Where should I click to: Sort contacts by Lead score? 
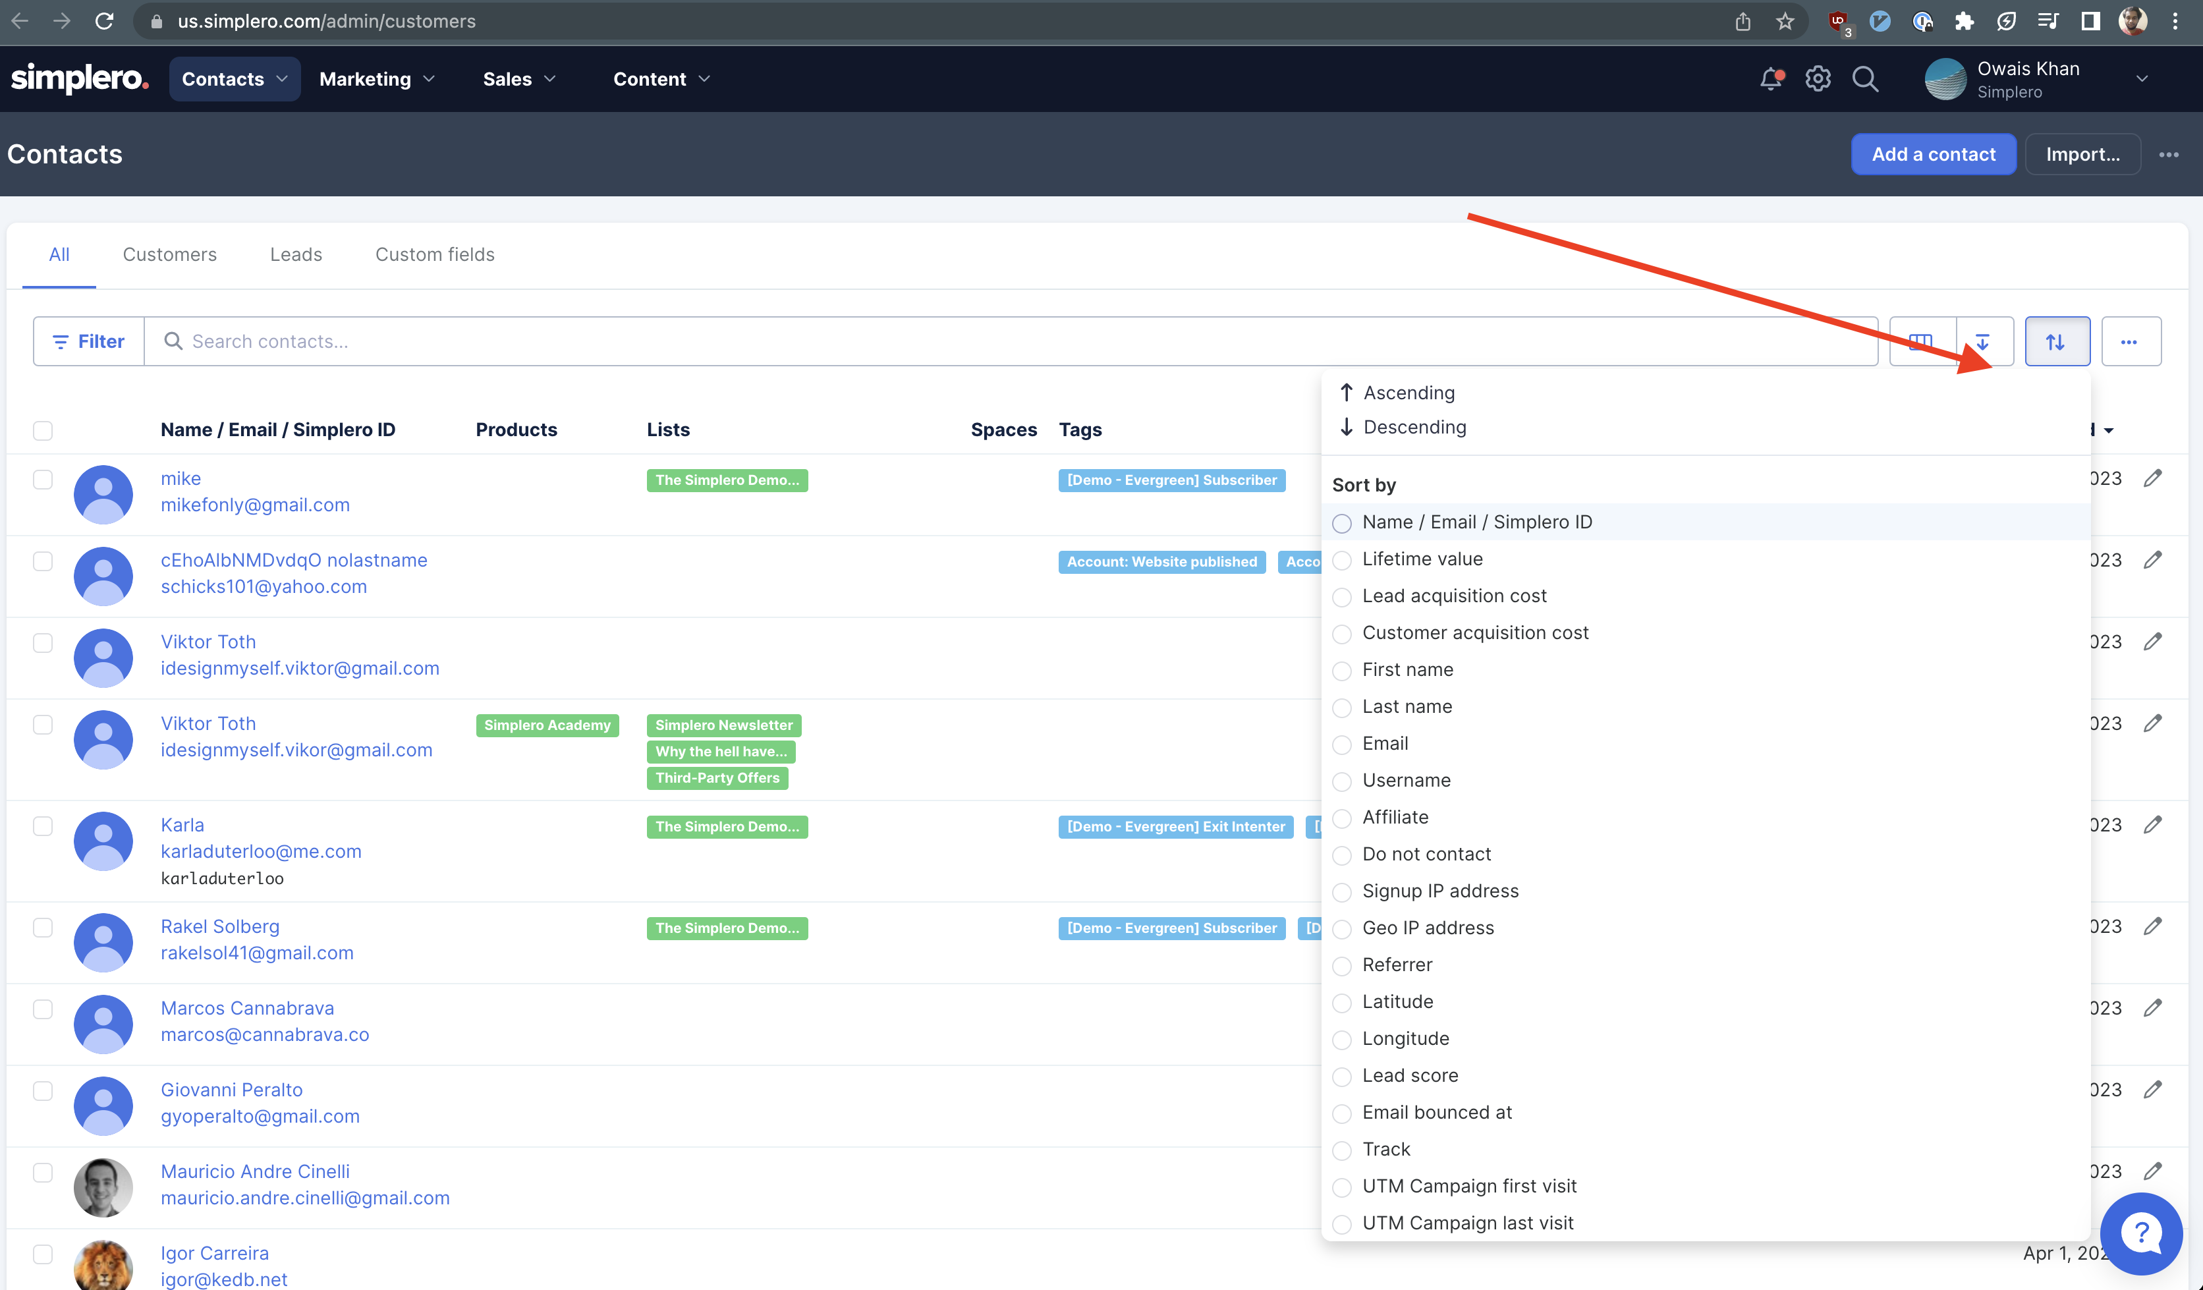pyautogui.click(x=1395, y=1076)
